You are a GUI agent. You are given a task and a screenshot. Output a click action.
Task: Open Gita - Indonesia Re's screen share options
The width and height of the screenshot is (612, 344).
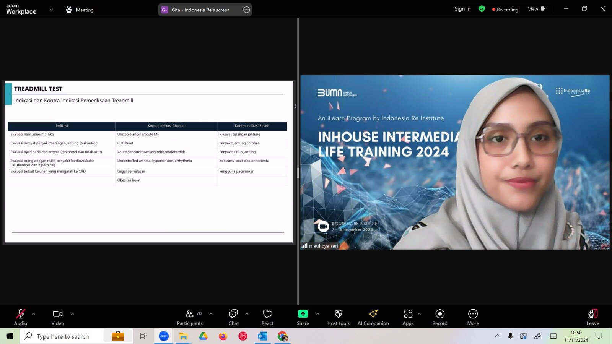point(247,10)
